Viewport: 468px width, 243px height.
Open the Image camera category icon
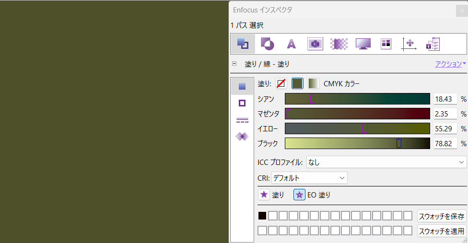315,44
